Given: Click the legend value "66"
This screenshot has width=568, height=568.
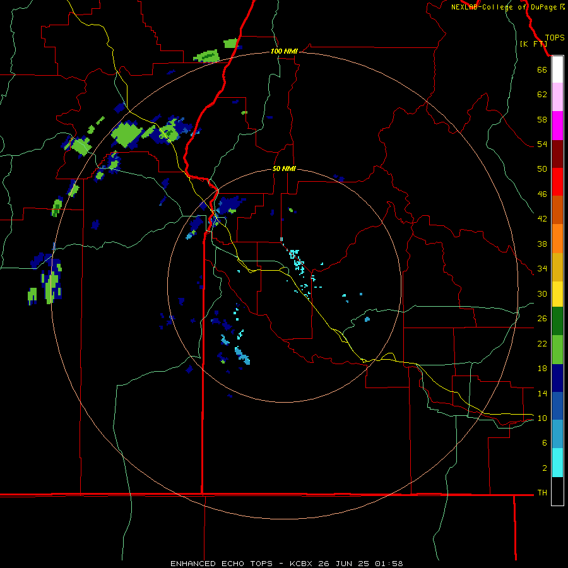Looking at the screenshot, I should tap(542, 69).
